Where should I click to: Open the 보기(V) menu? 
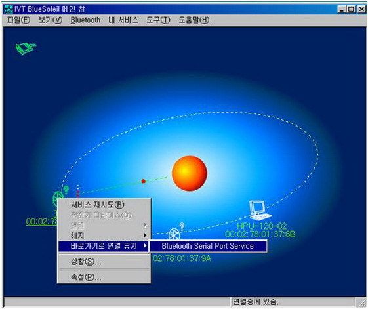51,20
